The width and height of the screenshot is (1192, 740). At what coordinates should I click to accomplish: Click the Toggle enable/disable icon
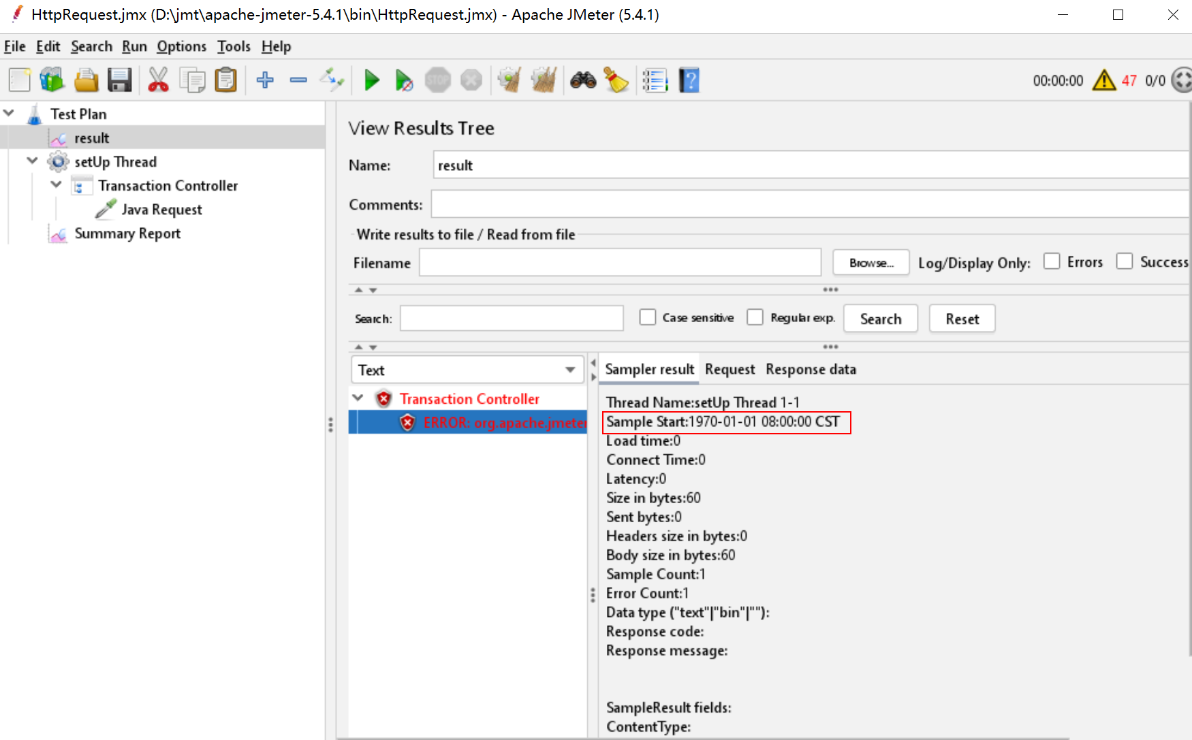click(332, 80)
